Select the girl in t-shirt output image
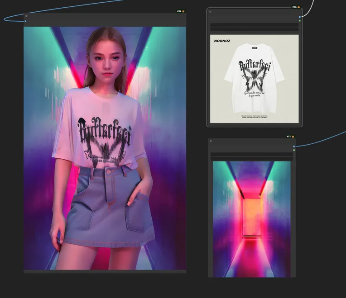This screenshot has height=298, width=346. coord(105,148)
